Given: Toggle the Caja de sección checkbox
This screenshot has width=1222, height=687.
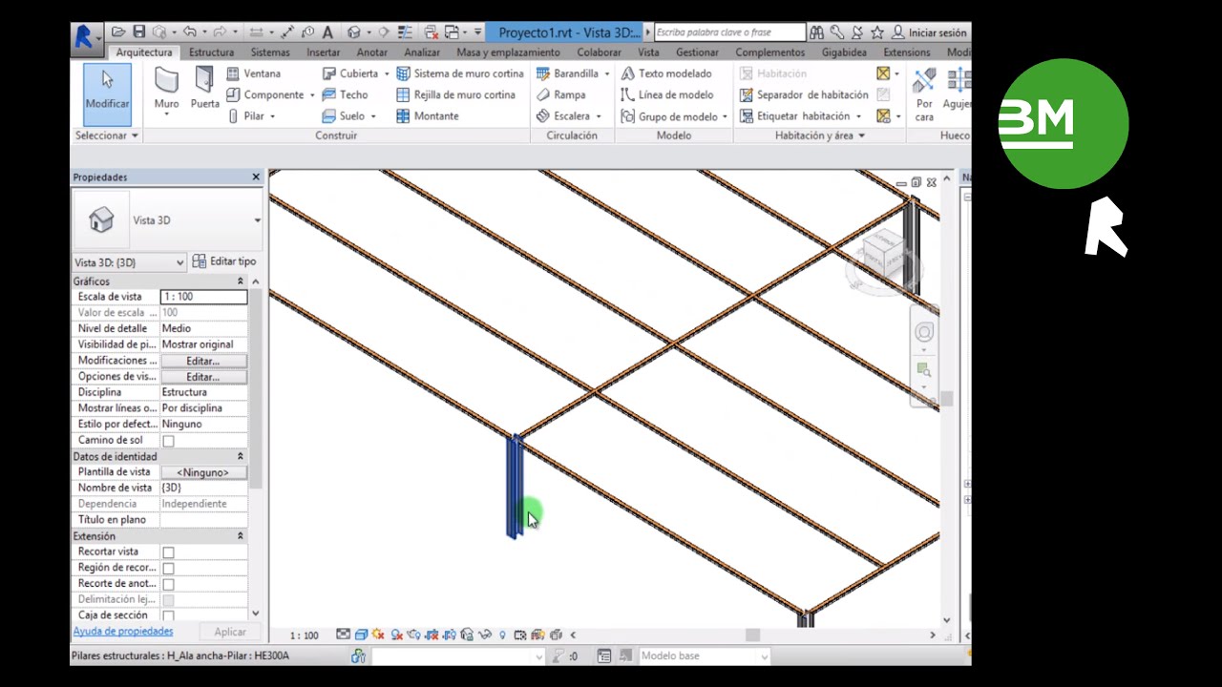Looking at the screenshot, I should coord(168,616).
